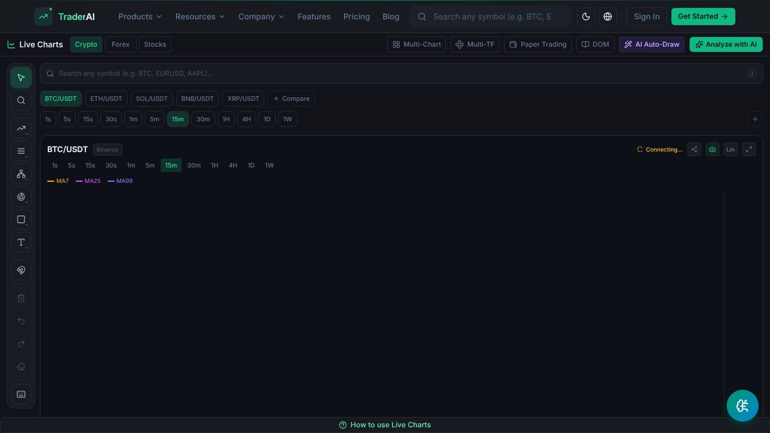
Task: Select 1W timeframe inside chart panel
Action: pos(269,165)
